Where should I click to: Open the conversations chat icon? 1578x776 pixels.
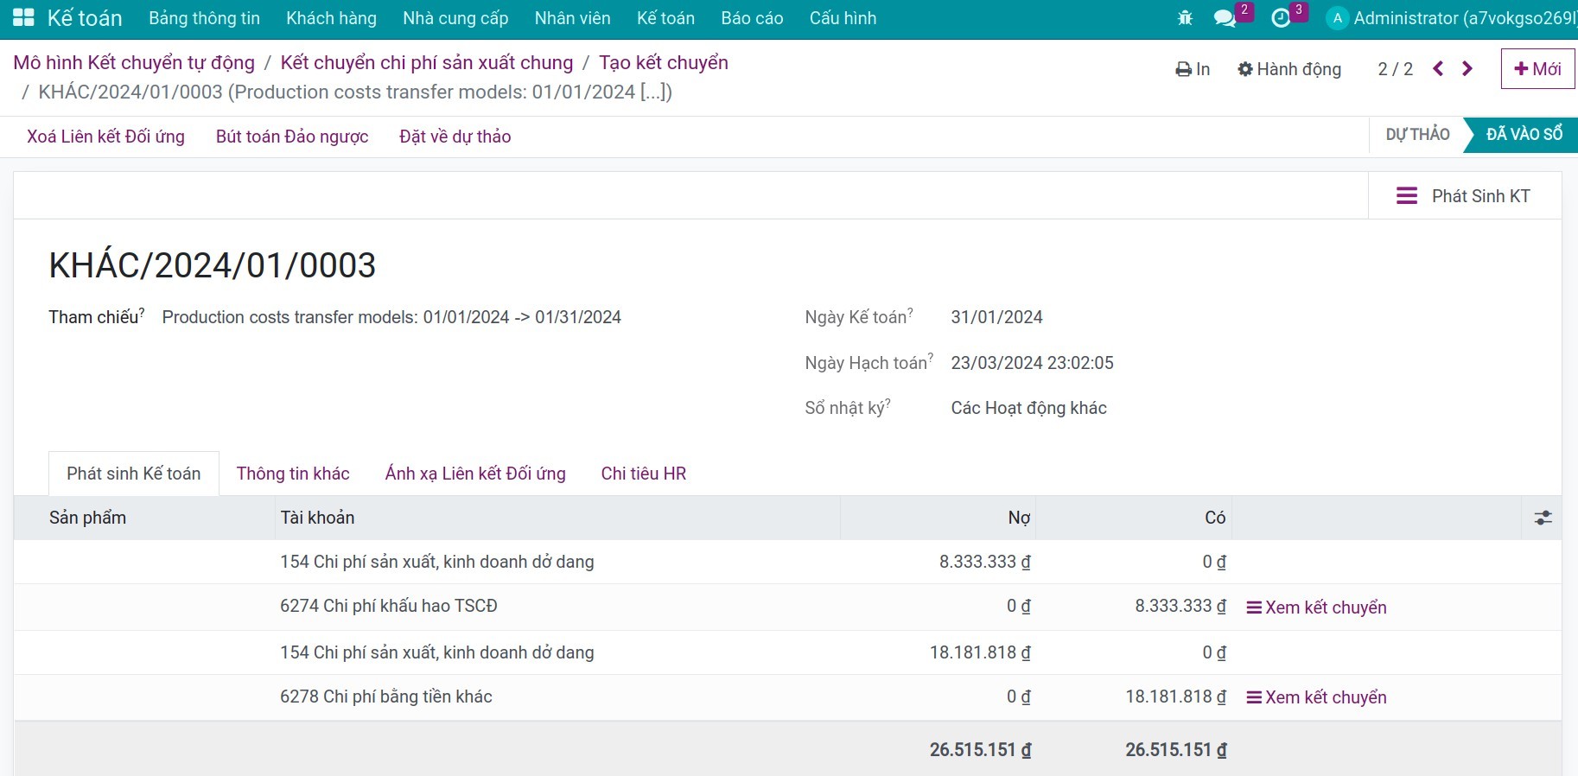[x=1225, y=18]
